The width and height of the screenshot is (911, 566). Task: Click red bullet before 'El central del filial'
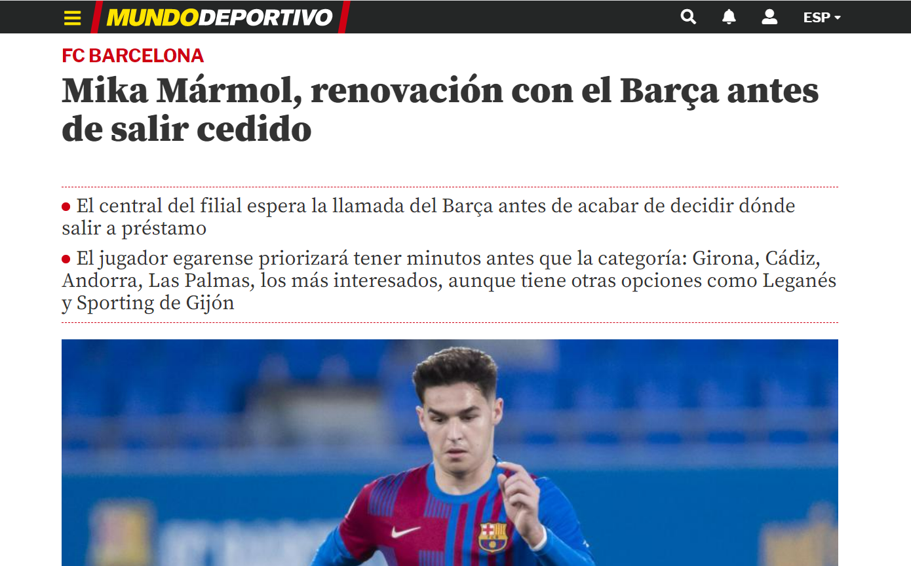click(66, 207)
